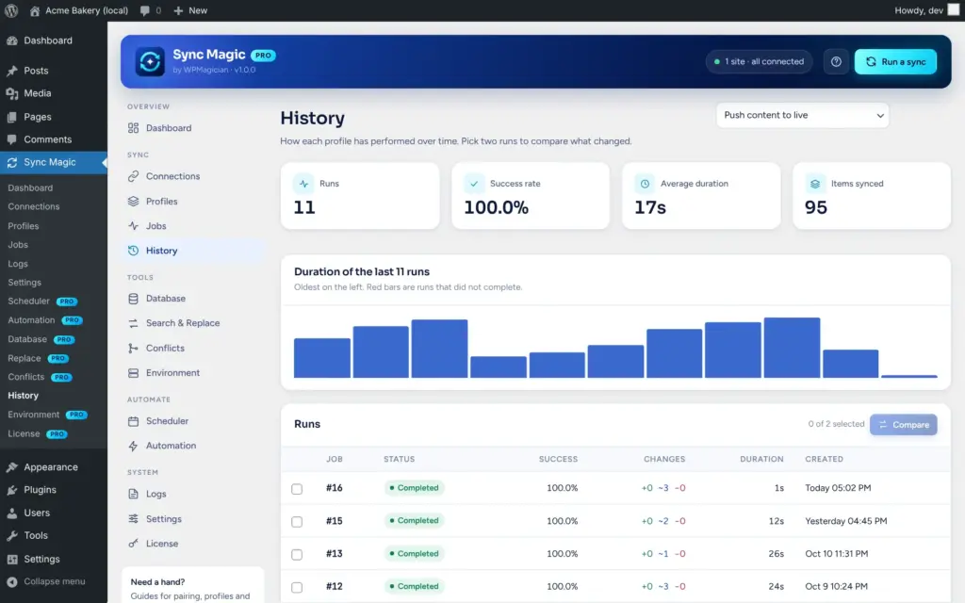The width and height of the screenshot is (965, 603).
Task: Click the Scheduler calendar icon
Action: click(133, 421)
